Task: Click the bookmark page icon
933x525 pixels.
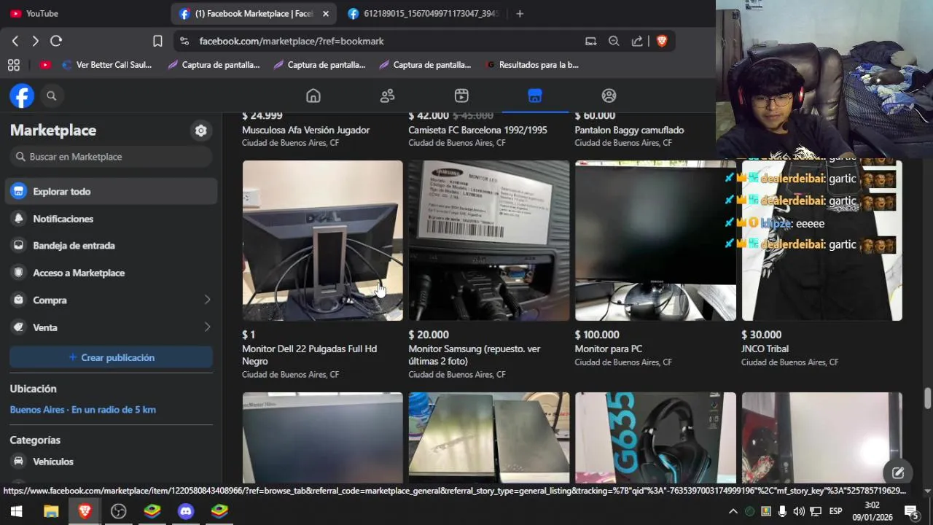Action: pyautogui.click(x=157, y=41)
